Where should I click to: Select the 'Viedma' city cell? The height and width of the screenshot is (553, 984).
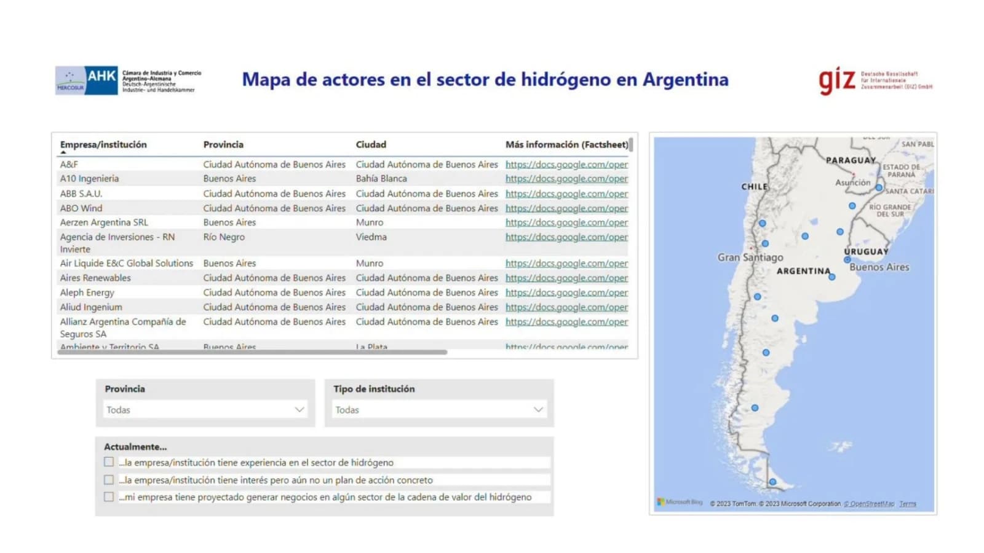371,237
